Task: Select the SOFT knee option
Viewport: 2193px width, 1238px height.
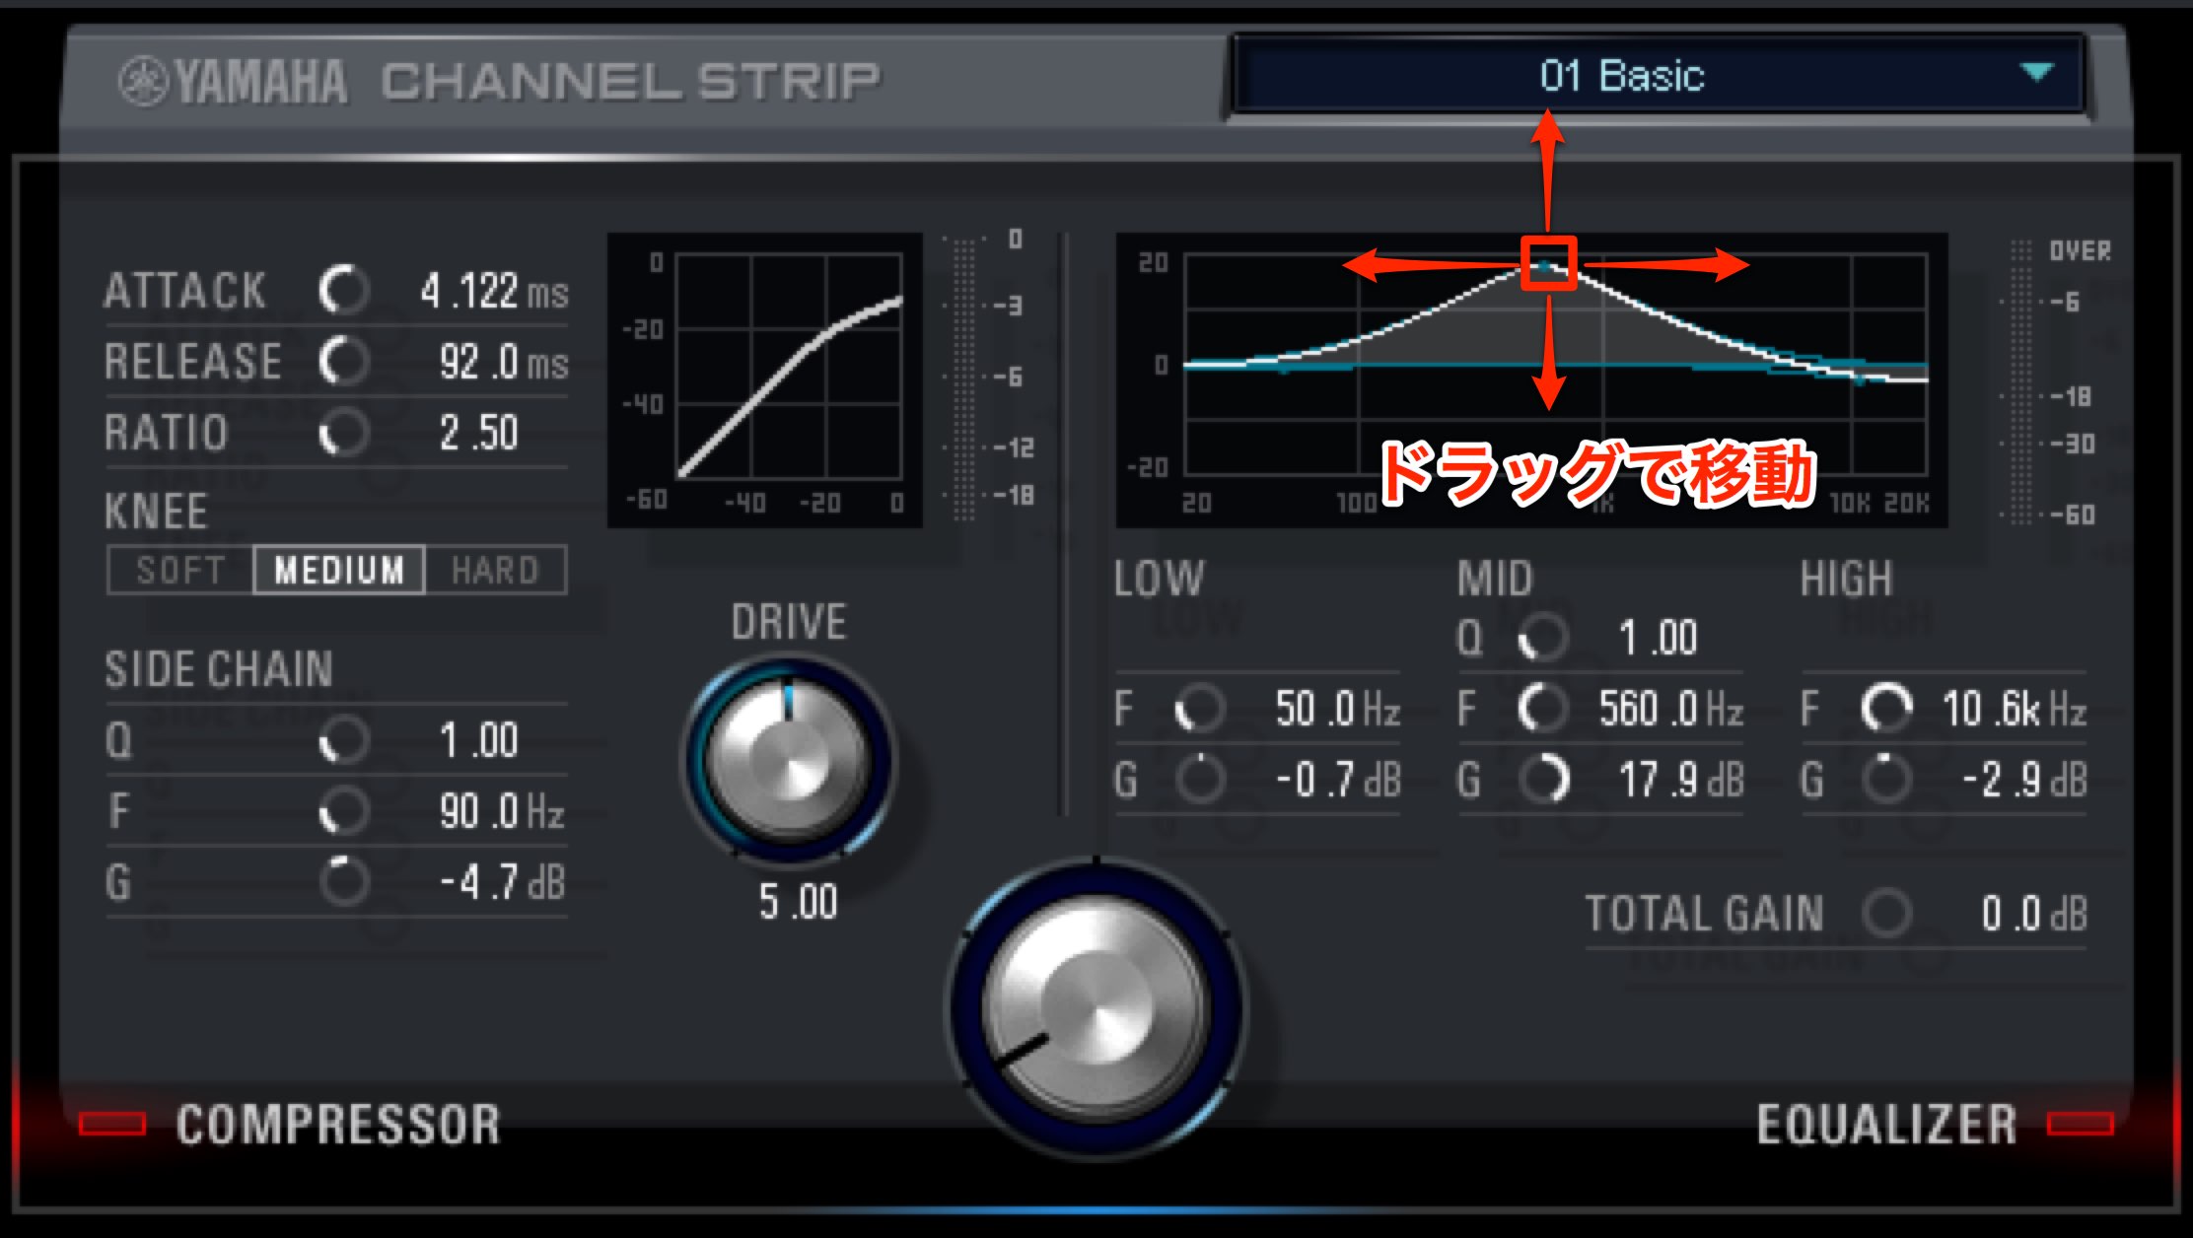Action: pyautogui.click(x=180, y=570)
